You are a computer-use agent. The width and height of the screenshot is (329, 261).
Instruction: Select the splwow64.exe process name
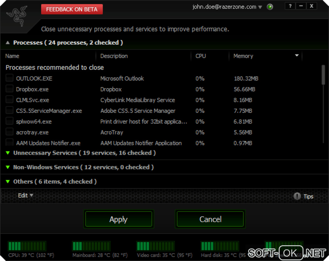(x=34, y=122)
